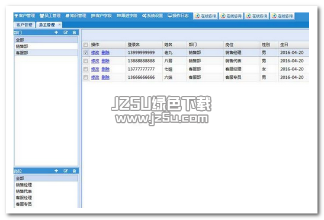Open 客户管理 in the top menu bar
This screenshot has width=324, height=220.
25,16
